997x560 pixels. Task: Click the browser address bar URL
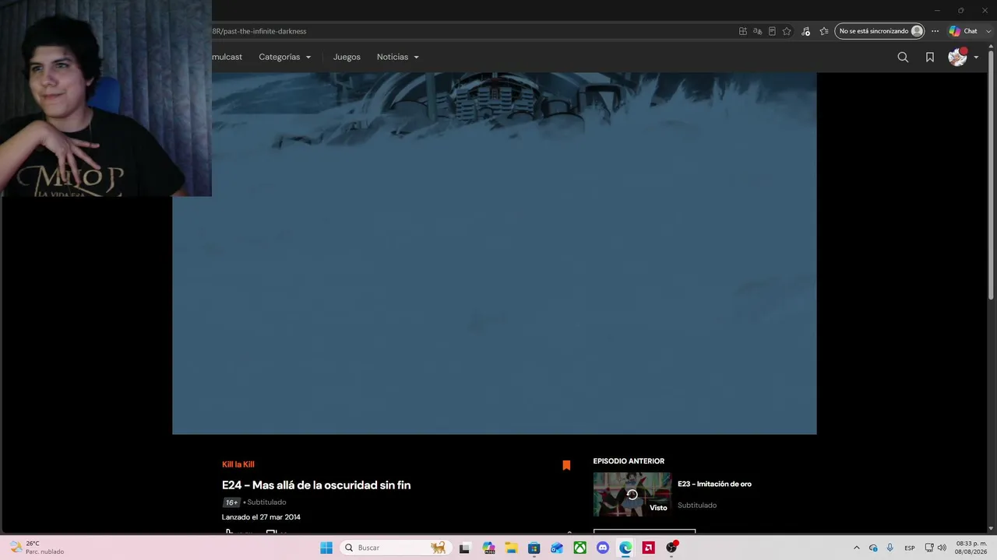pos(259,31)
